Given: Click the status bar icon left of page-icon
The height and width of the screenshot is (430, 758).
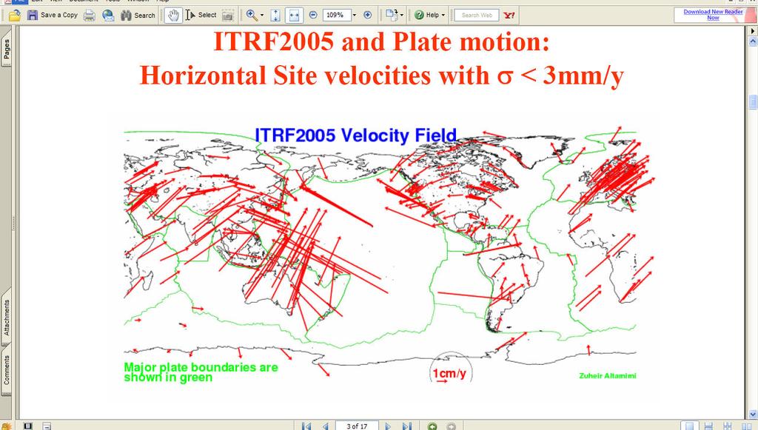Looking at the screenshot, I should [28, 426].
